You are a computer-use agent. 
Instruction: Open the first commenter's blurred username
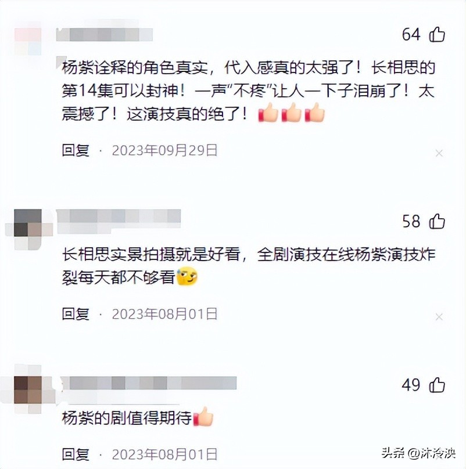105,34
